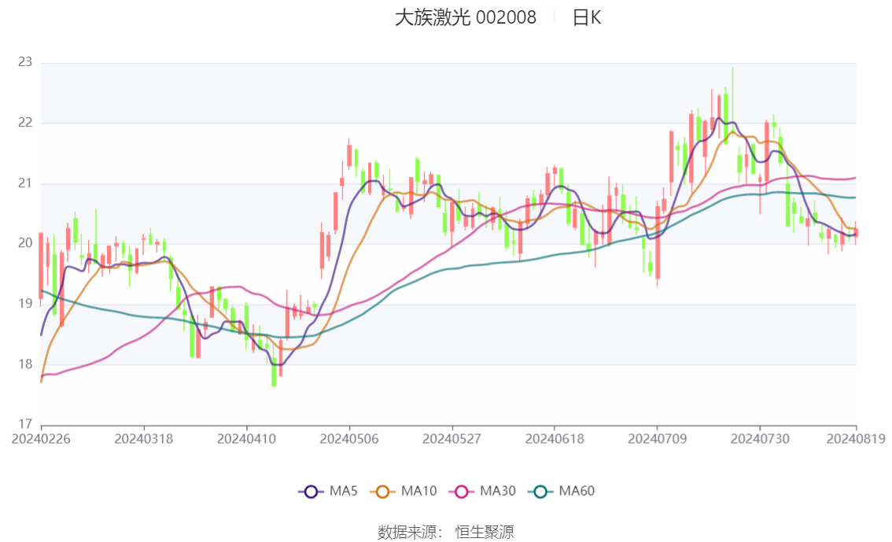Toggle the MA5 legend marker icon

click(311, 492)
